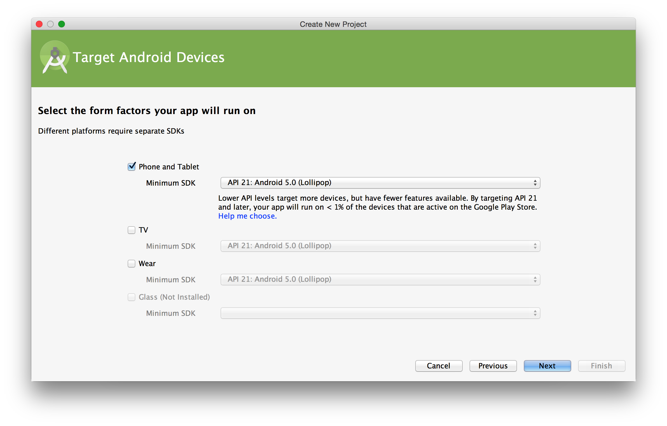Click the green maximize window button
Viewport: 667px width, 426px height.
coord(62,24)
